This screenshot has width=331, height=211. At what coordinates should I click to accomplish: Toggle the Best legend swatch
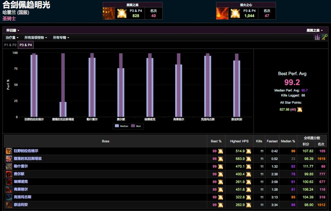click(133, 126)
